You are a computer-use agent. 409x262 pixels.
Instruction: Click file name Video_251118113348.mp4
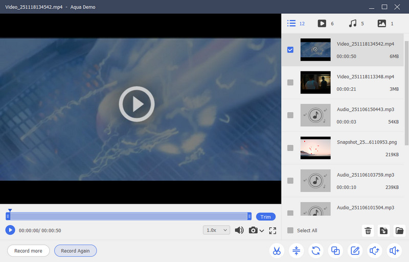pos(365,77)
